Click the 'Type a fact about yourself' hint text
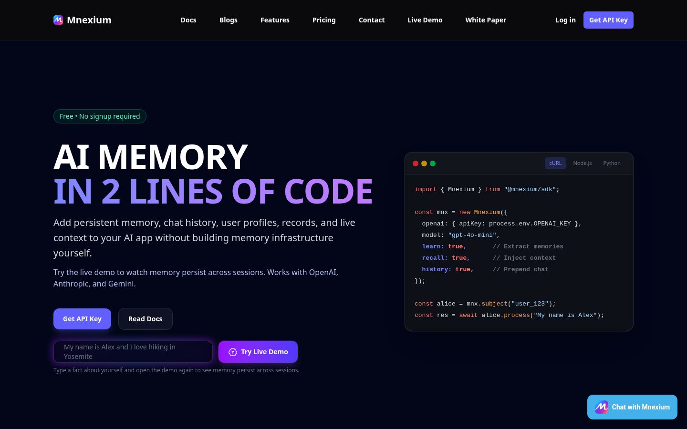The image size is (687, 429). pyautogui.click(x=177, y=370)
